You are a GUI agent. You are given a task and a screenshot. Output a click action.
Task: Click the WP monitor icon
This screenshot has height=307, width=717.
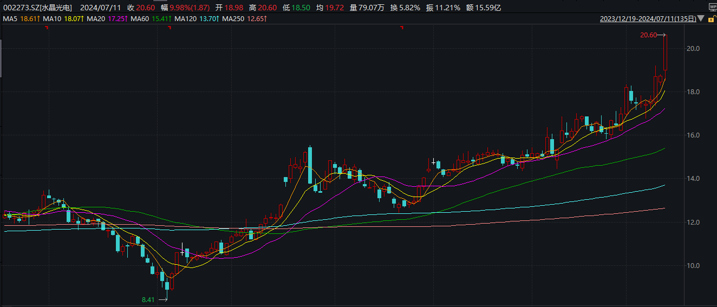[712, 7]
